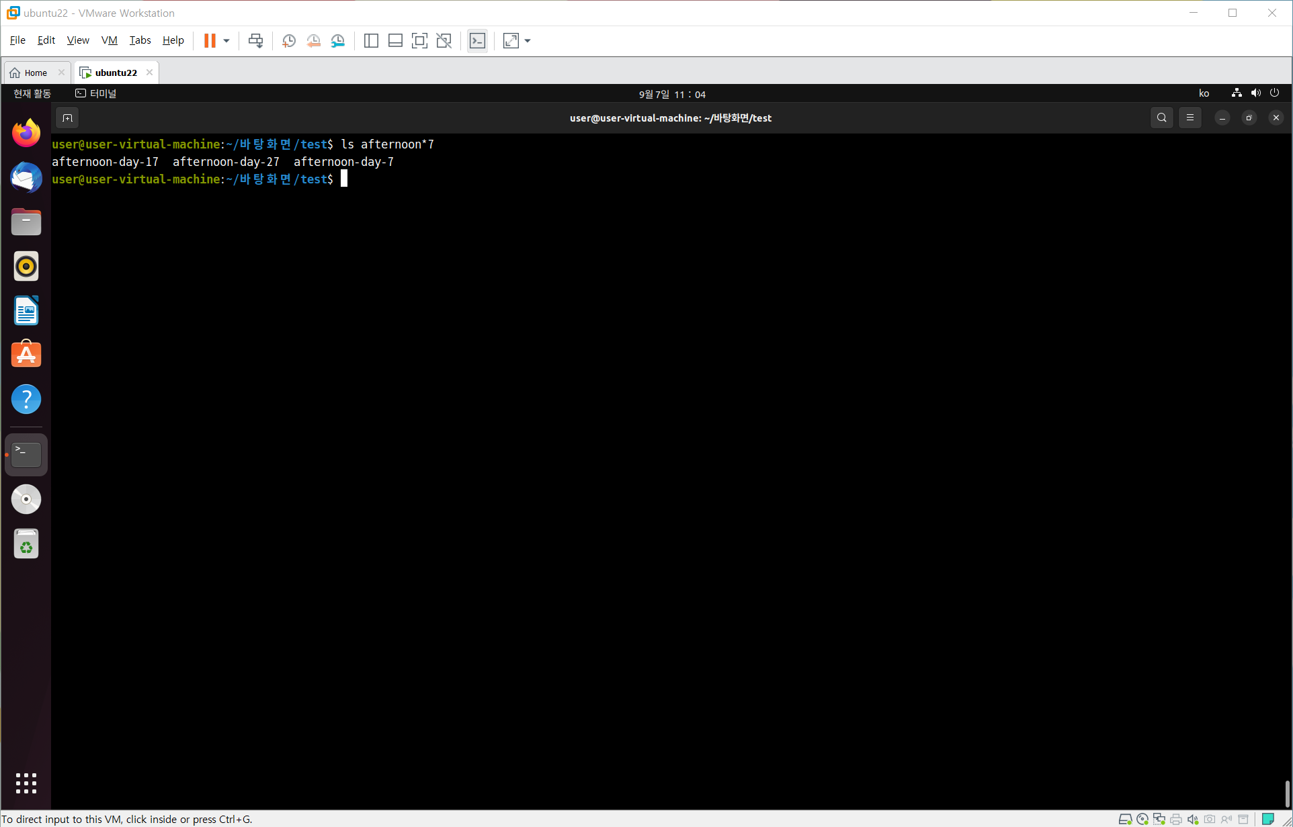Screen dimensions: 1293x827
Task: Launch Firefox from the Ubuntu dock
Action: [x=26, y=133]
